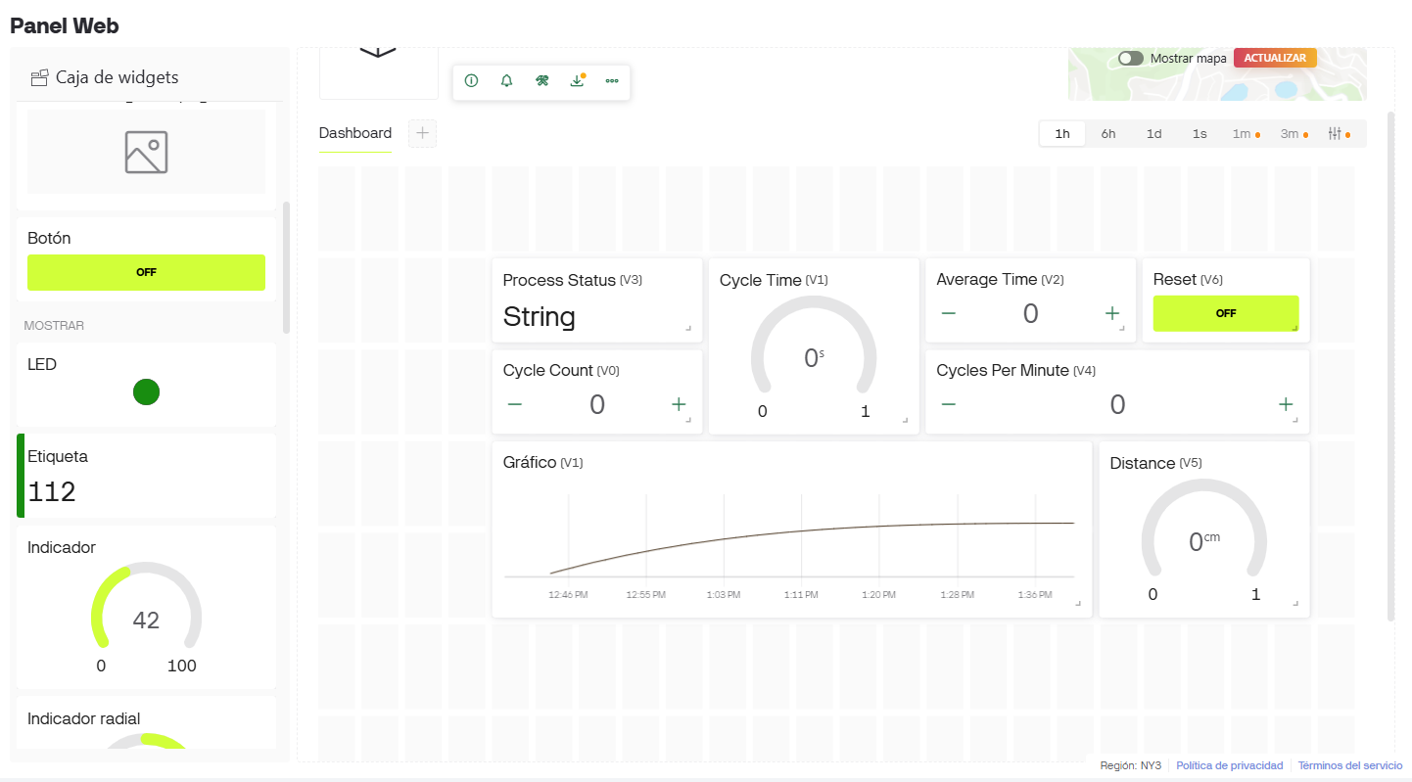Click Gráfico widget resize corner handle
Image resolution: width=1412 pixels, height=782 pixels.
point(1078,604)
